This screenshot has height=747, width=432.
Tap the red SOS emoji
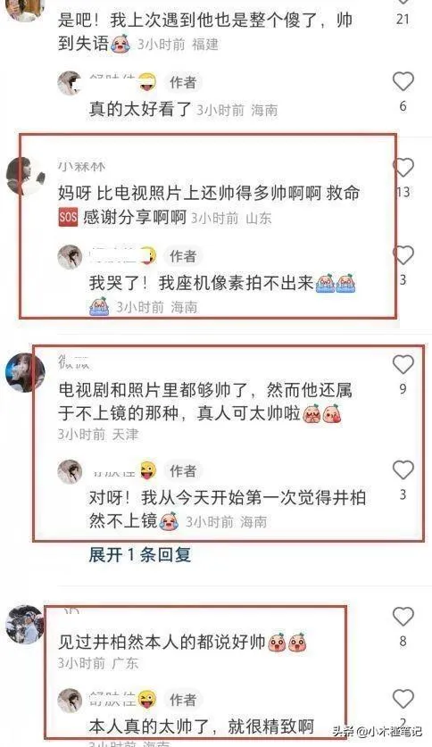[68, 218]
